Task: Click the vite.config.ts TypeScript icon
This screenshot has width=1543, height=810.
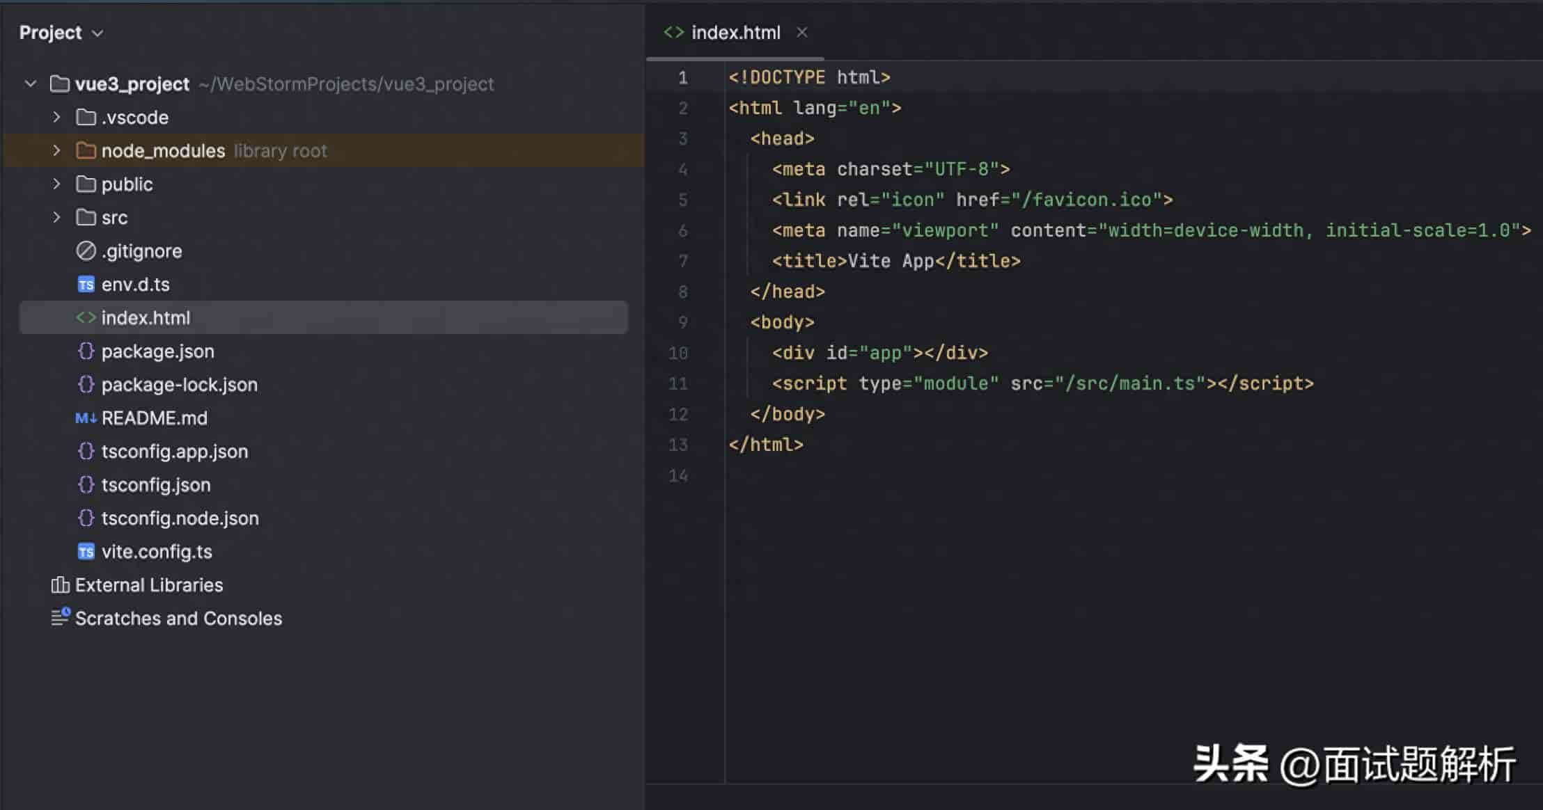Action: (x=86, y=552)
